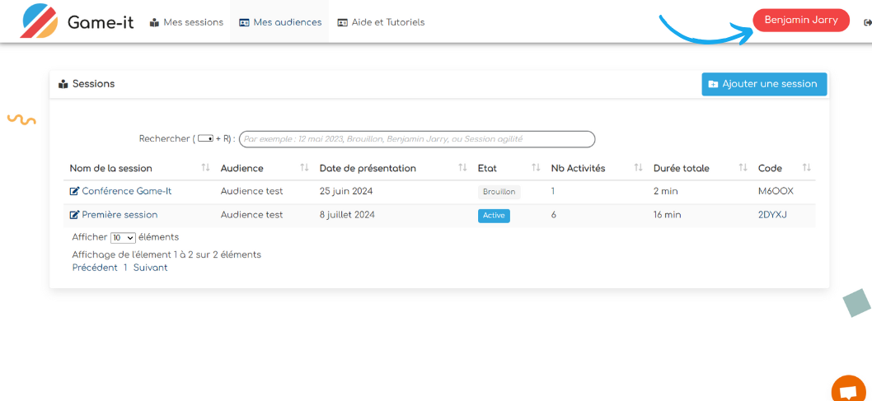Click the Date de présentation header text
Viewport: 872px width, 401px height.
click(368, 168)
